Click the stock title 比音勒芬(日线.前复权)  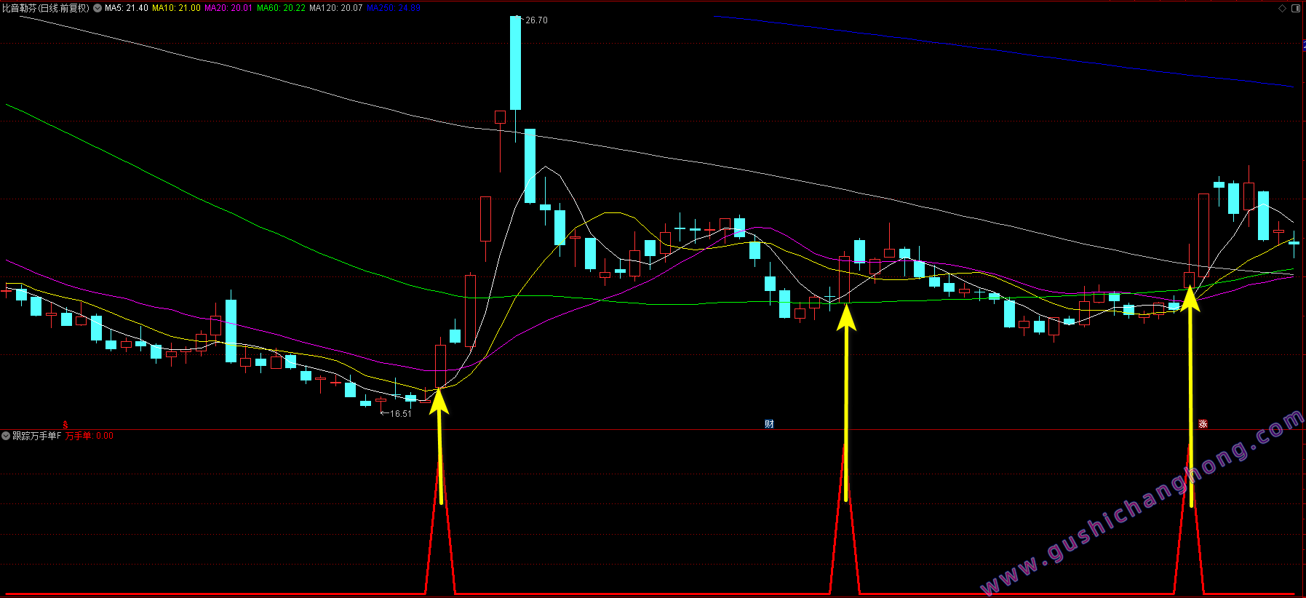tap(45, 8)
